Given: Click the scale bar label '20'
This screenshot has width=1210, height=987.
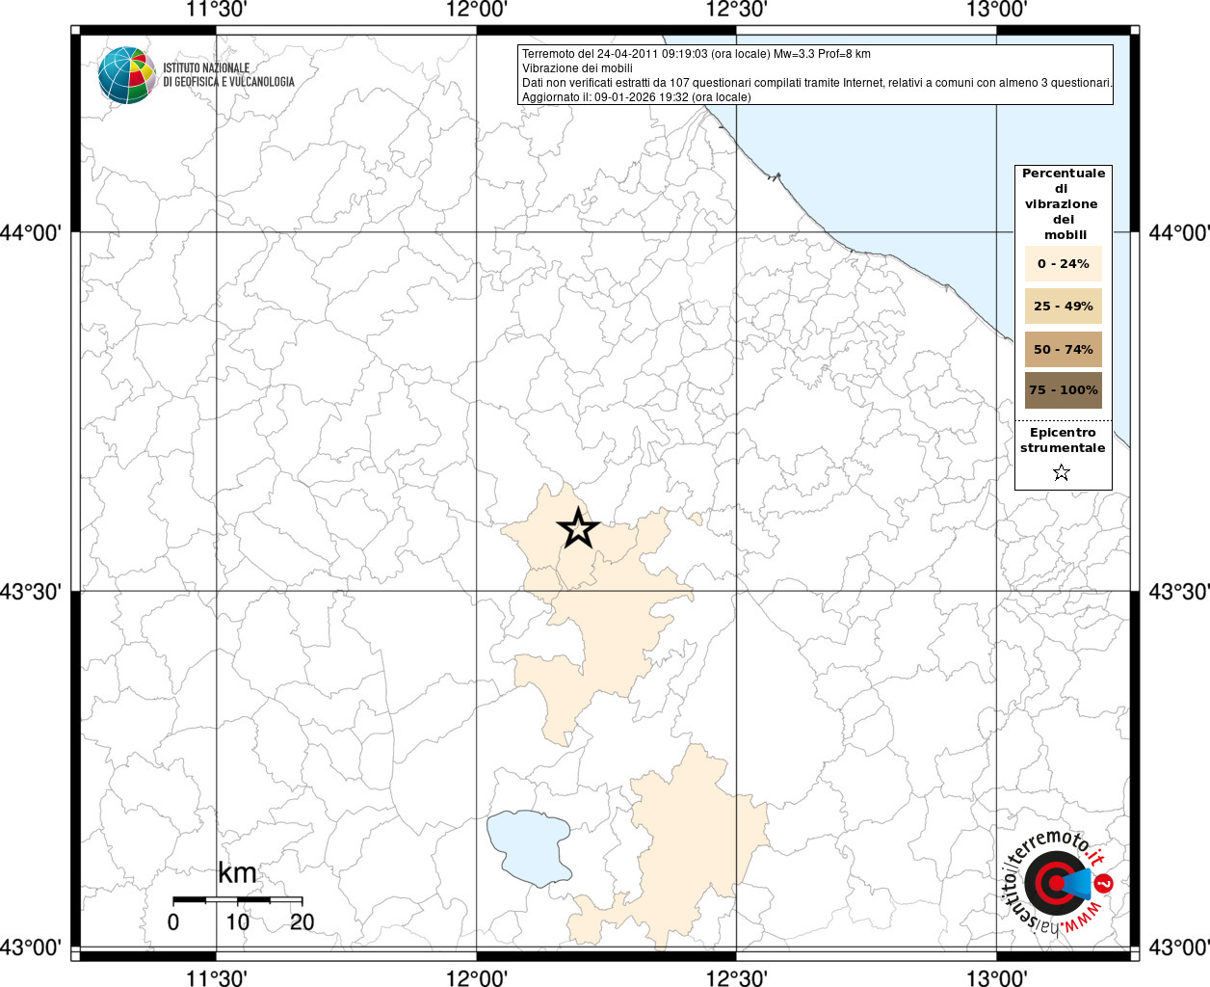Looking at the screenshot, I should coord(302,922).
